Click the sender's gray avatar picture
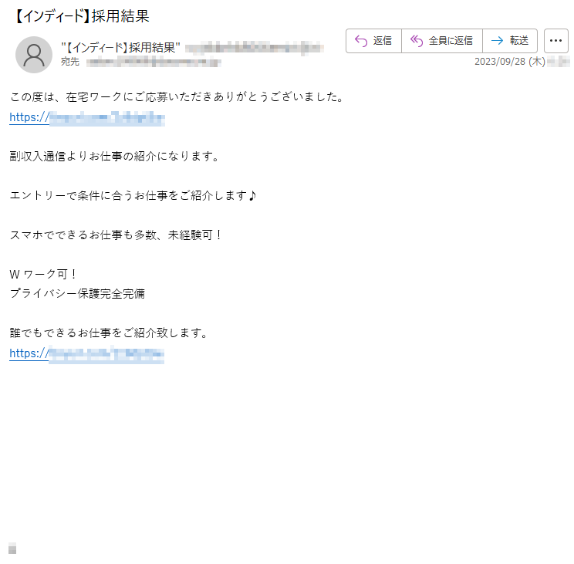The height and width of the screenshot is (564, 574). pyautogui.click(x=34, y=55)
